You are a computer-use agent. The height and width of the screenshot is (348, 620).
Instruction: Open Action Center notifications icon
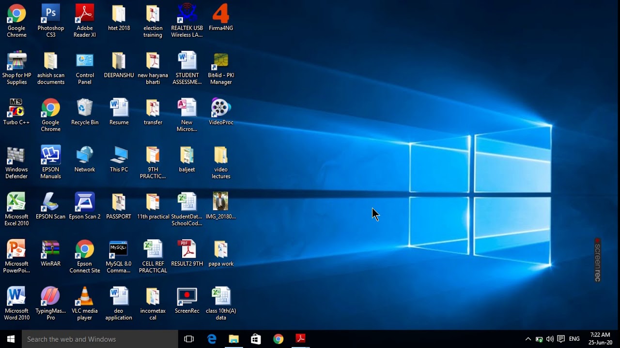[x=561, y=339]
